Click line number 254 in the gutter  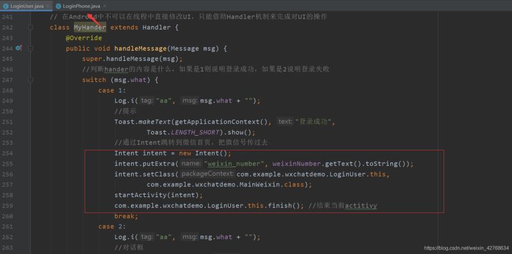point(7,153)
